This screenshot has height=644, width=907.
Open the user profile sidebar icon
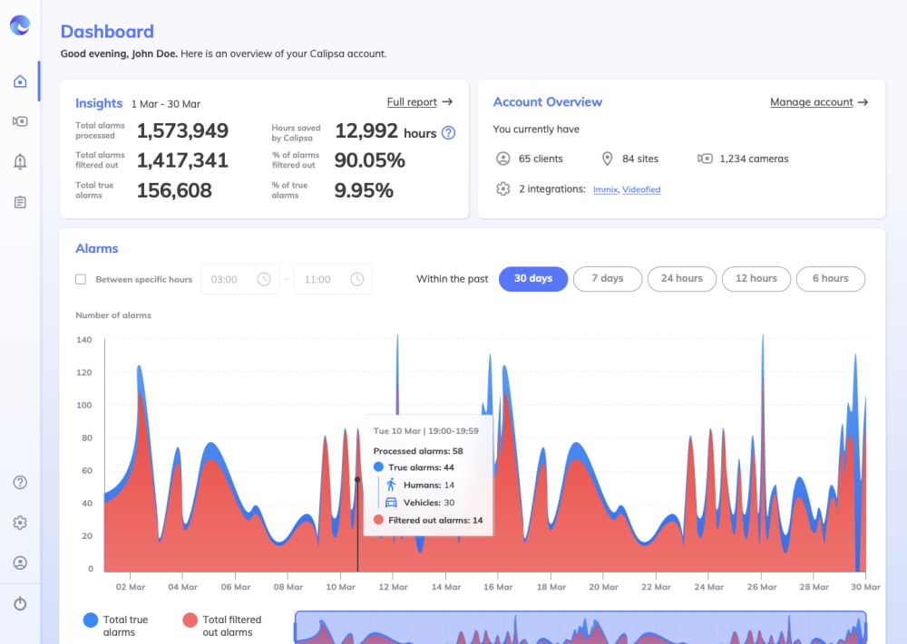point(20,562)
